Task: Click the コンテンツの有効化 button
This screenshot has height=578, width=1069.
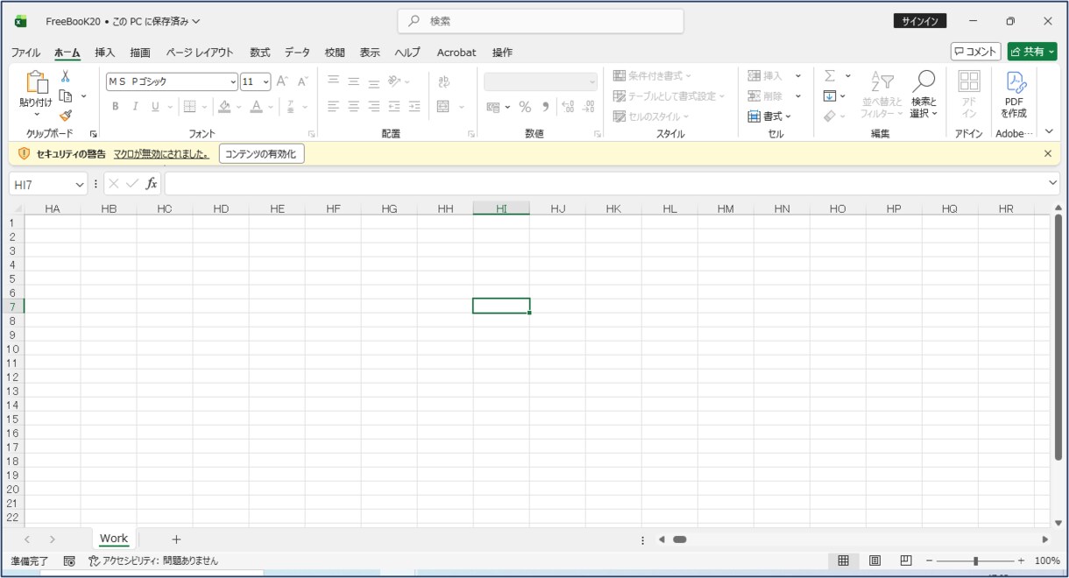Action: pos(261,154)
